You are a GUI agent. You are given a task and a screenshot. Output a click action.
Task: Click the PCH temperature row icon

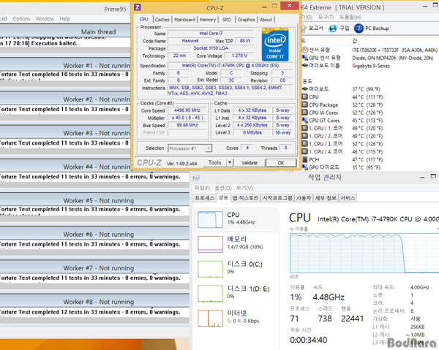pyautogui.click(x=305, y=159)
